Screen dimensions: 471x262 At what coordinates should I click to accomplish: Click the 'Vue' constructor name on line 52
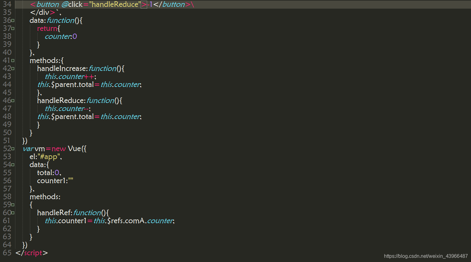pos(74,149)
